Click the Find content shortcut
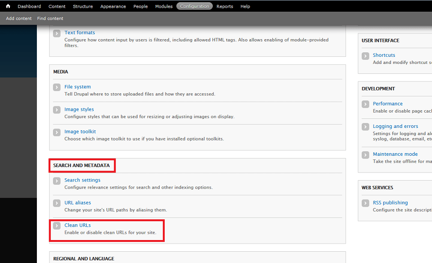Viewport: 432px width, 263px height. [x=50, y=18]
